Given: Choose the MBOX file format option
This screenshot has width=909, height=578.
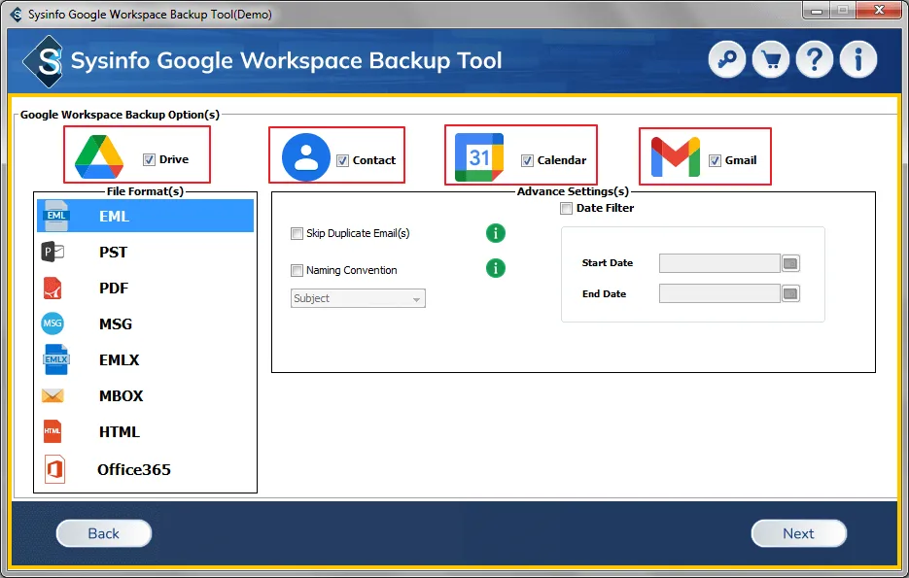Looking at the screenshot, I should pyautogui.click(x=121, y=396).
